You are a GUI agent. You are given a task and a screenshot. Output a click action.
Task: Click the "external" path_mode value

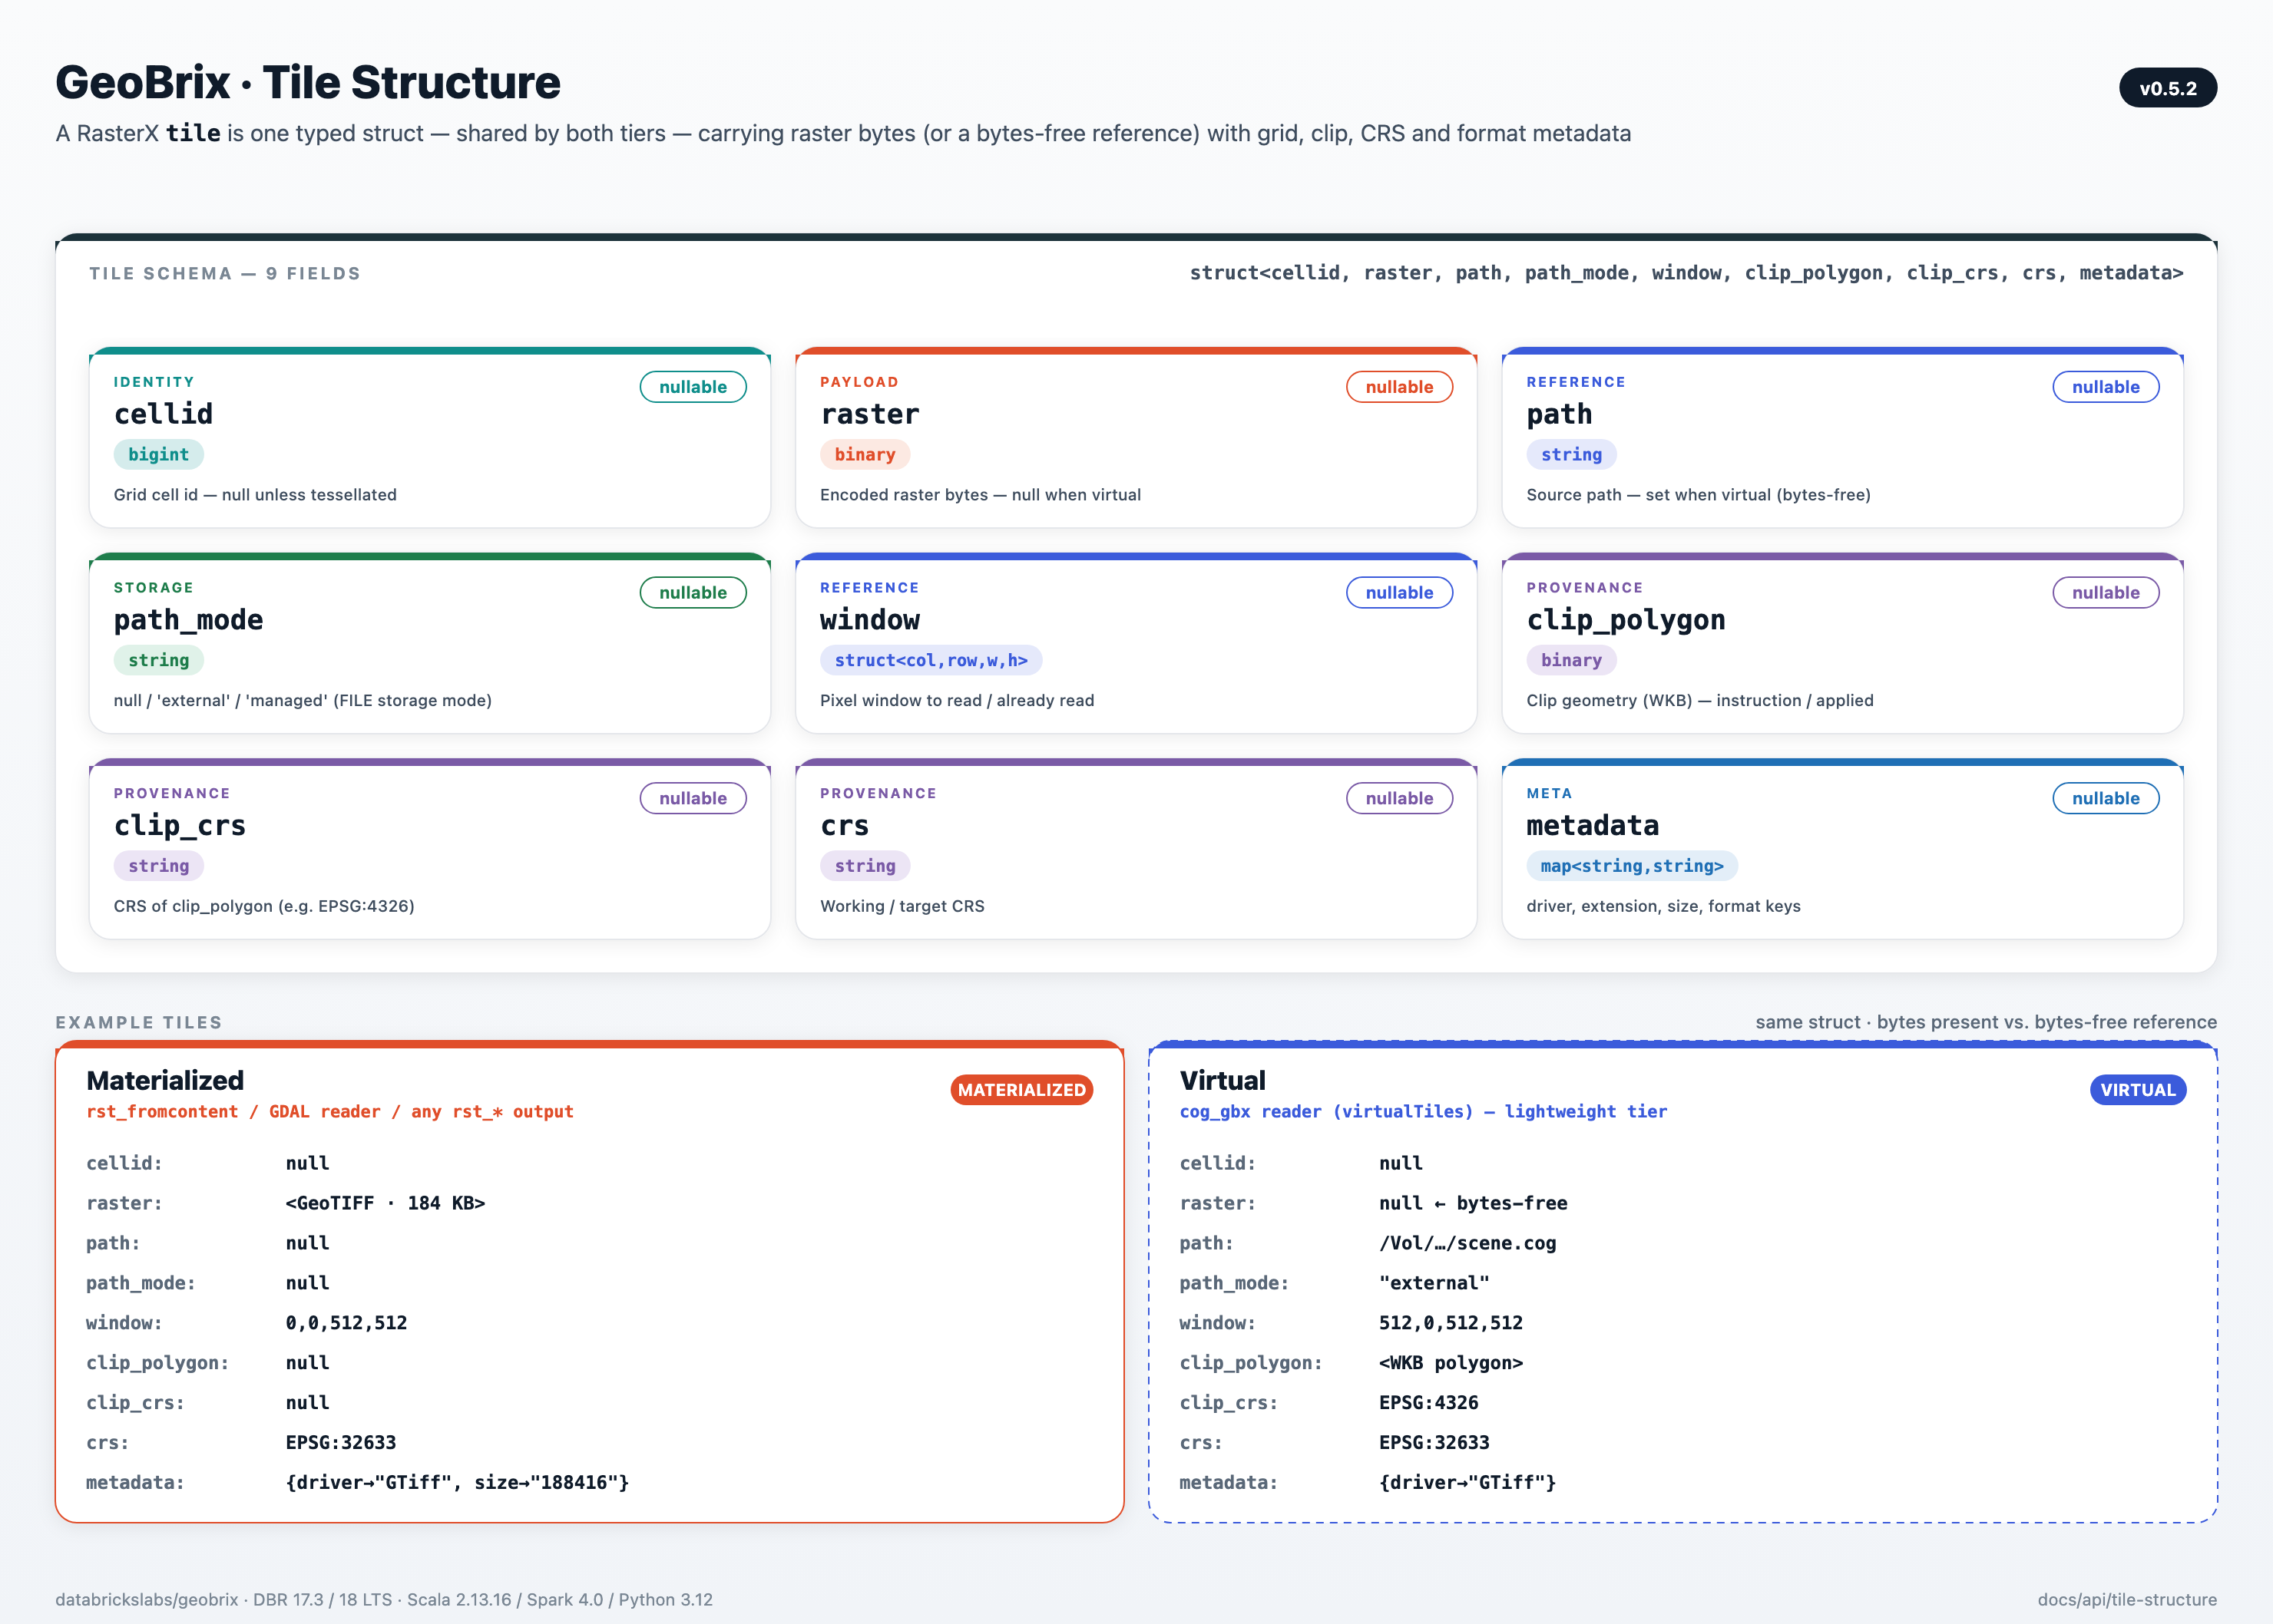point(1434,1283)
